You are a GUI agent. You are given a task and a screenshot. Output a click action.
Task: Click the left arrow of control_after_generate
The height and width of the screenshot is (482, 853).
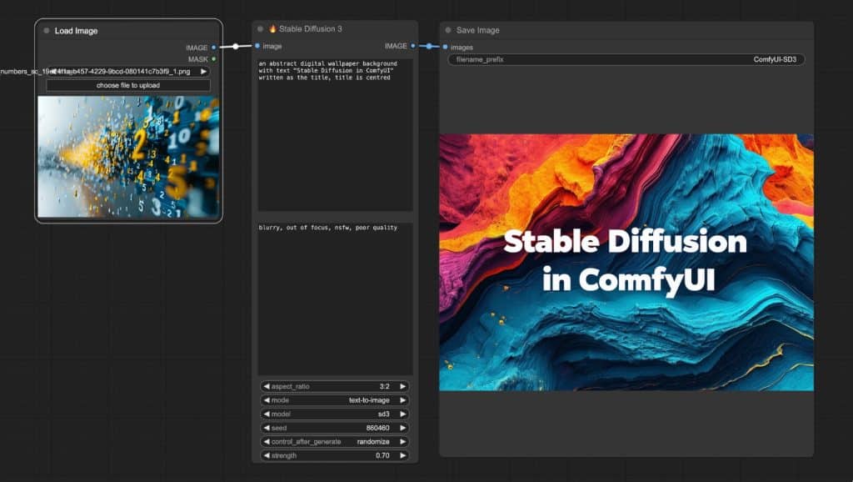point(267,442)
